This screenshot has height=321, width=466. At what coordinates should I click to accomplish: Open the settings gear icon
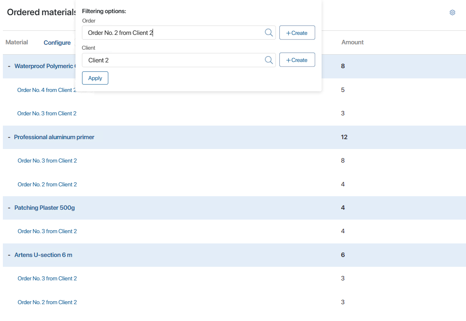452,13
